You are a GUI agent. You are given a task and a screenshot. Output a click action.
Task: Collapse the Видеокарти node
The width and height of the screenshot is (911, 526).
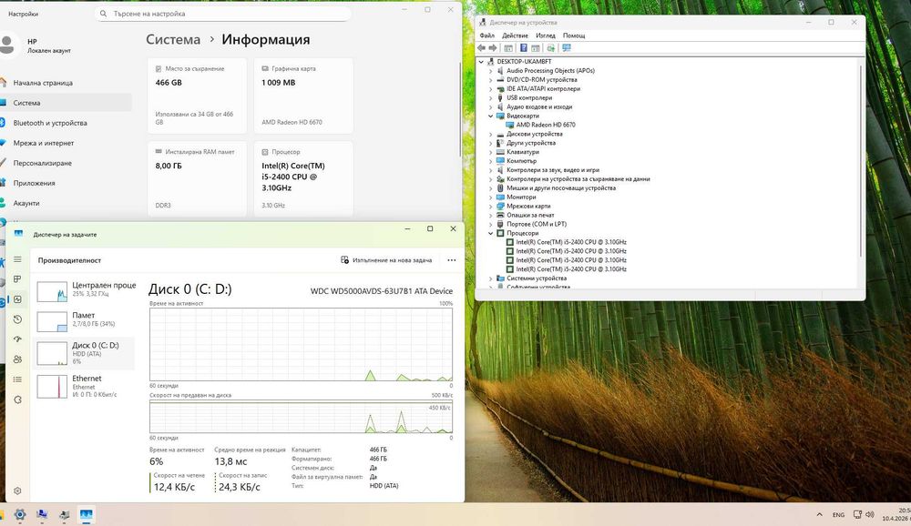(x=490, y=116)
